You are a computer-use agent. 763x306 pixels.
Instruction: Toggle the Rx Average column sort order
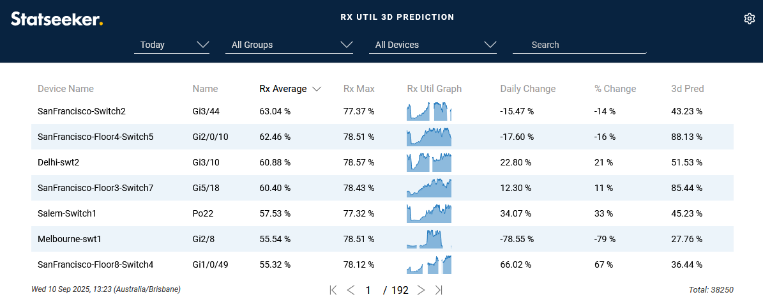[x=289, y=89]
